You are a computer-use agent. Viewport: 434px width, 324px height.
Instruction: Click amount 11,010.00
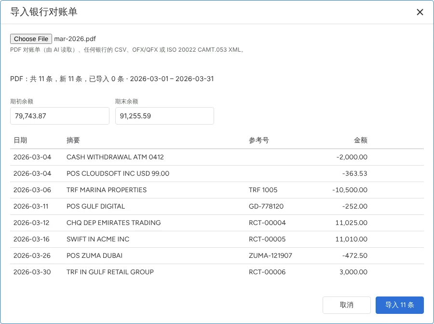click(352, 239)
